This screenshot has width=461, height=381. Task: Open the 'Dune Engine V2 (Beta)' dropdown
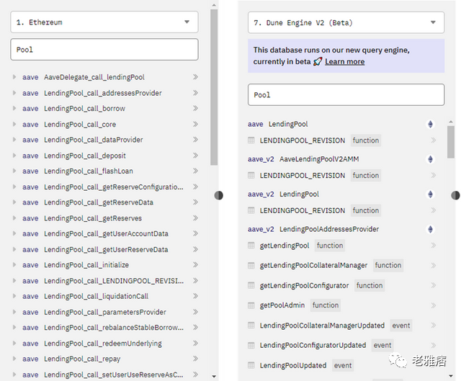click(x=346, y=22)
